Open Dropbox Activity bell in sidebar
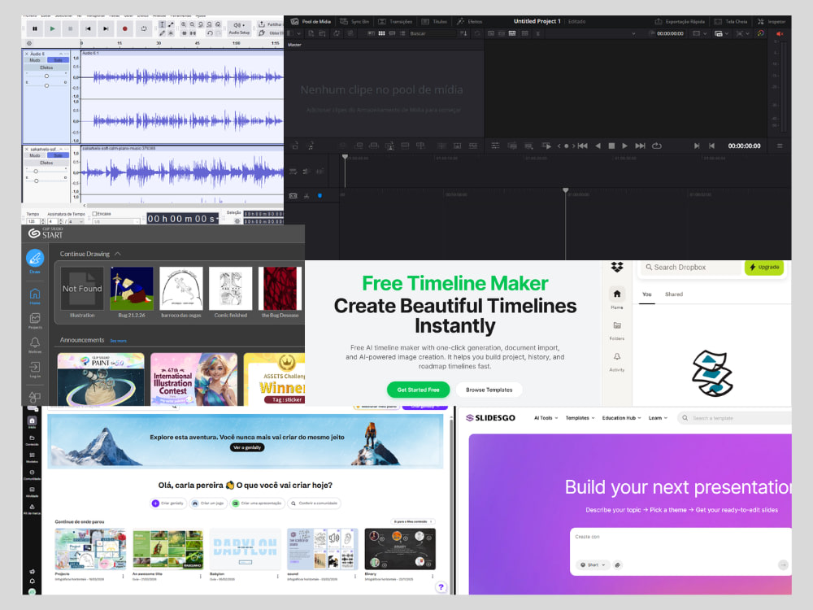Image resolution: width=813 pixels, height=610 pixels. [x=617, y=362]
